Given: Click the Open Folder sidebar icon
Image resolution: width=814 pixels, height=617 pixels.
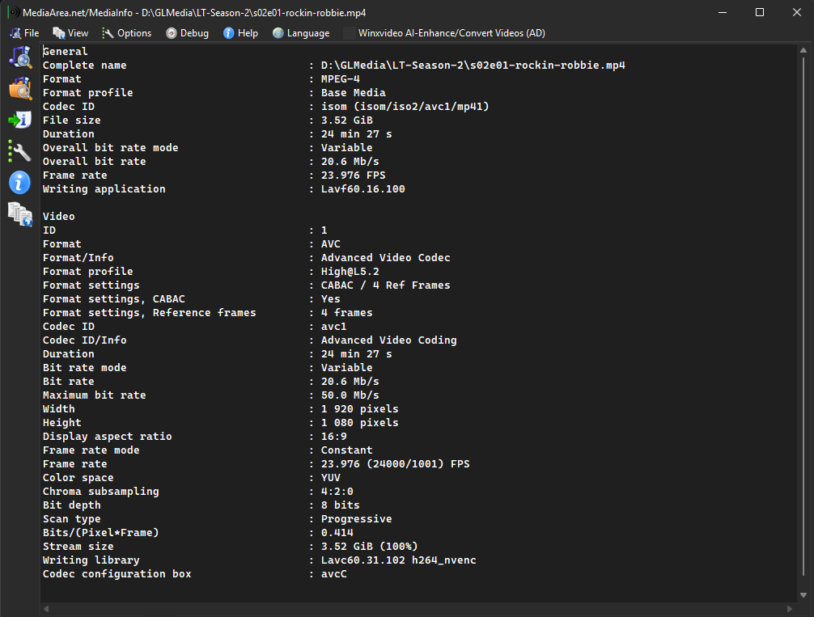Looking at the screenshot, I should point(20,88).
